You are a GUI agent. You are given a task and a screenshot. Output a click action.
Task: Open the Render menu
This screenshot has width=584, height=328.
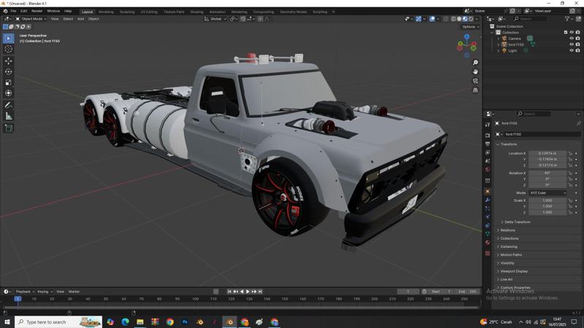[x=37, y=11]
